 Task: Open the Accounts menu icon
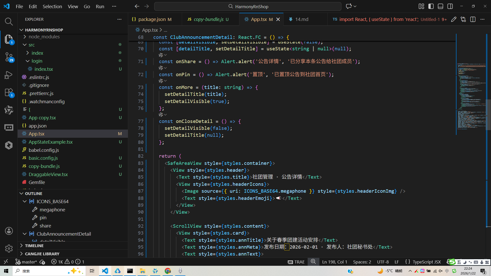tap(9, 231)
